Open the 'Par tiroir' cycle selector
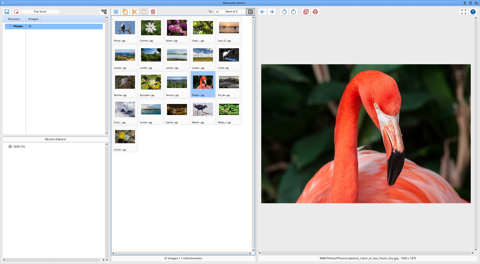 coord(40,12)
